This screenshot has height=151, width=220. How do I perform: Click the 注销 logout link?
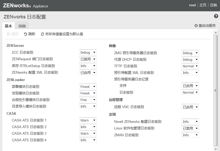(x=213, y=5)
